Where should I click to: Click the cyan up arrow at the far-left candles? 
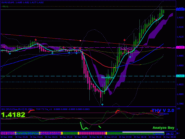tap(10, 54)
